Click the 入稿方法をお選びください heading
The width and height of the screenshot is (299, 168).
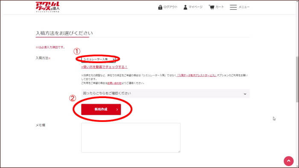point(64,33)
